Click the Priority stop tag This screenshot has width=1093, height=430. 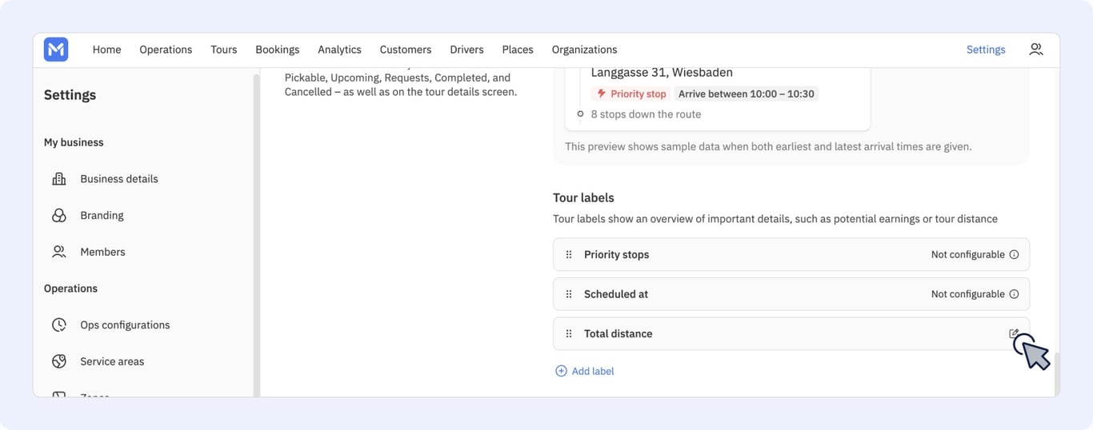pyautogui.click(x=631, y=94)
